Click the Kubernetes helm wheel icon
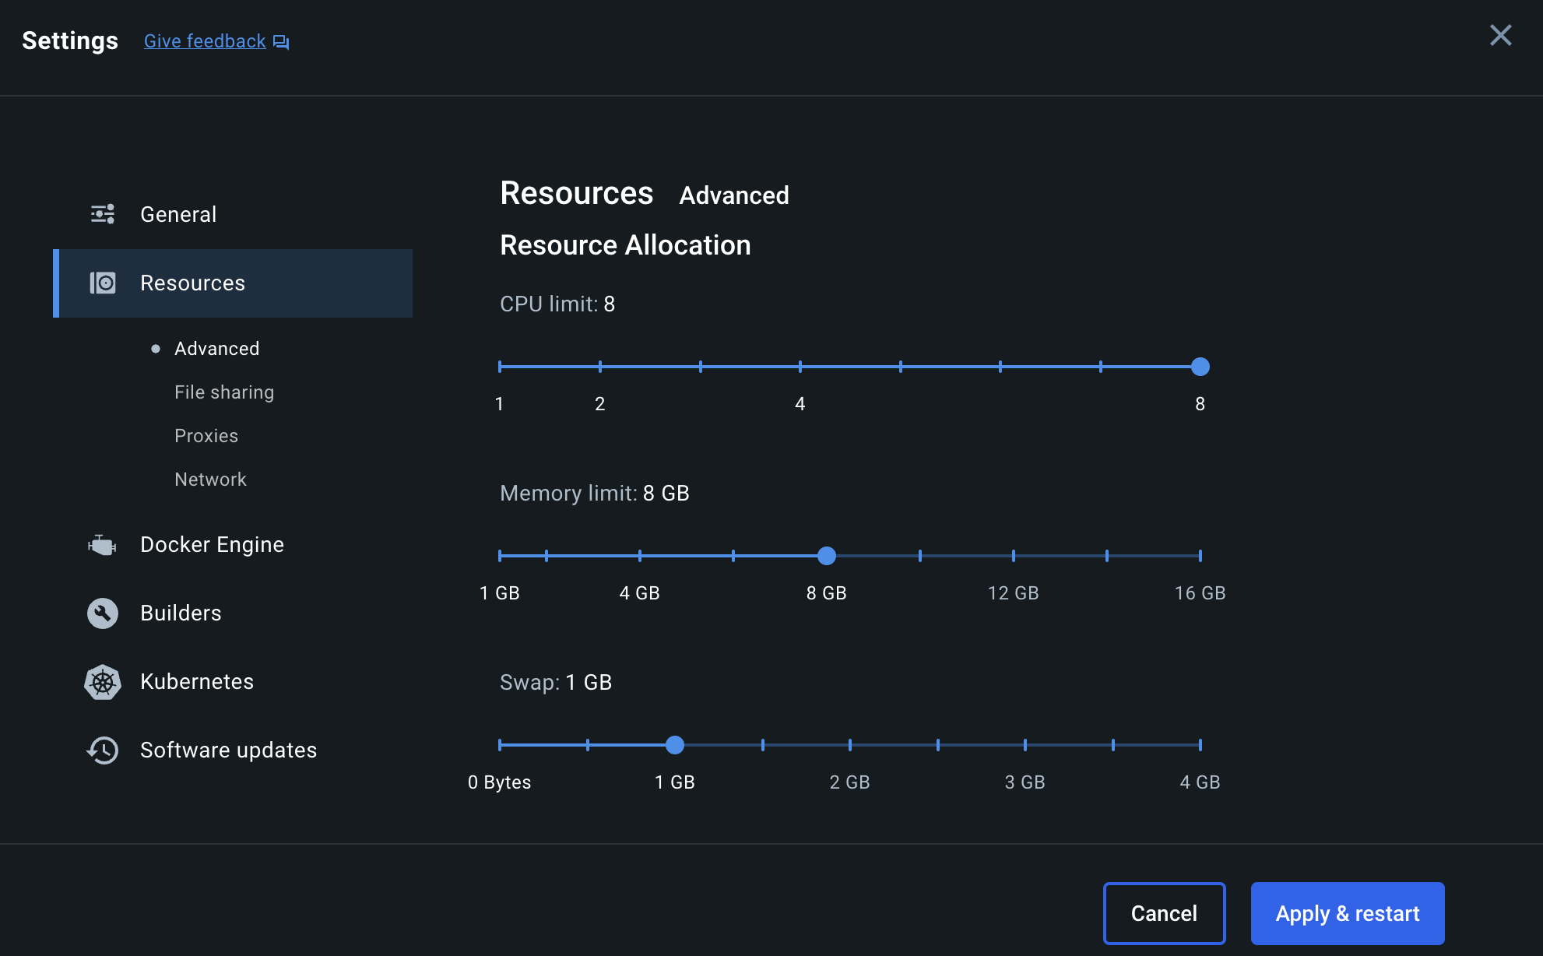The width and height of the screenshot is (1543, 956). [103, 682]
